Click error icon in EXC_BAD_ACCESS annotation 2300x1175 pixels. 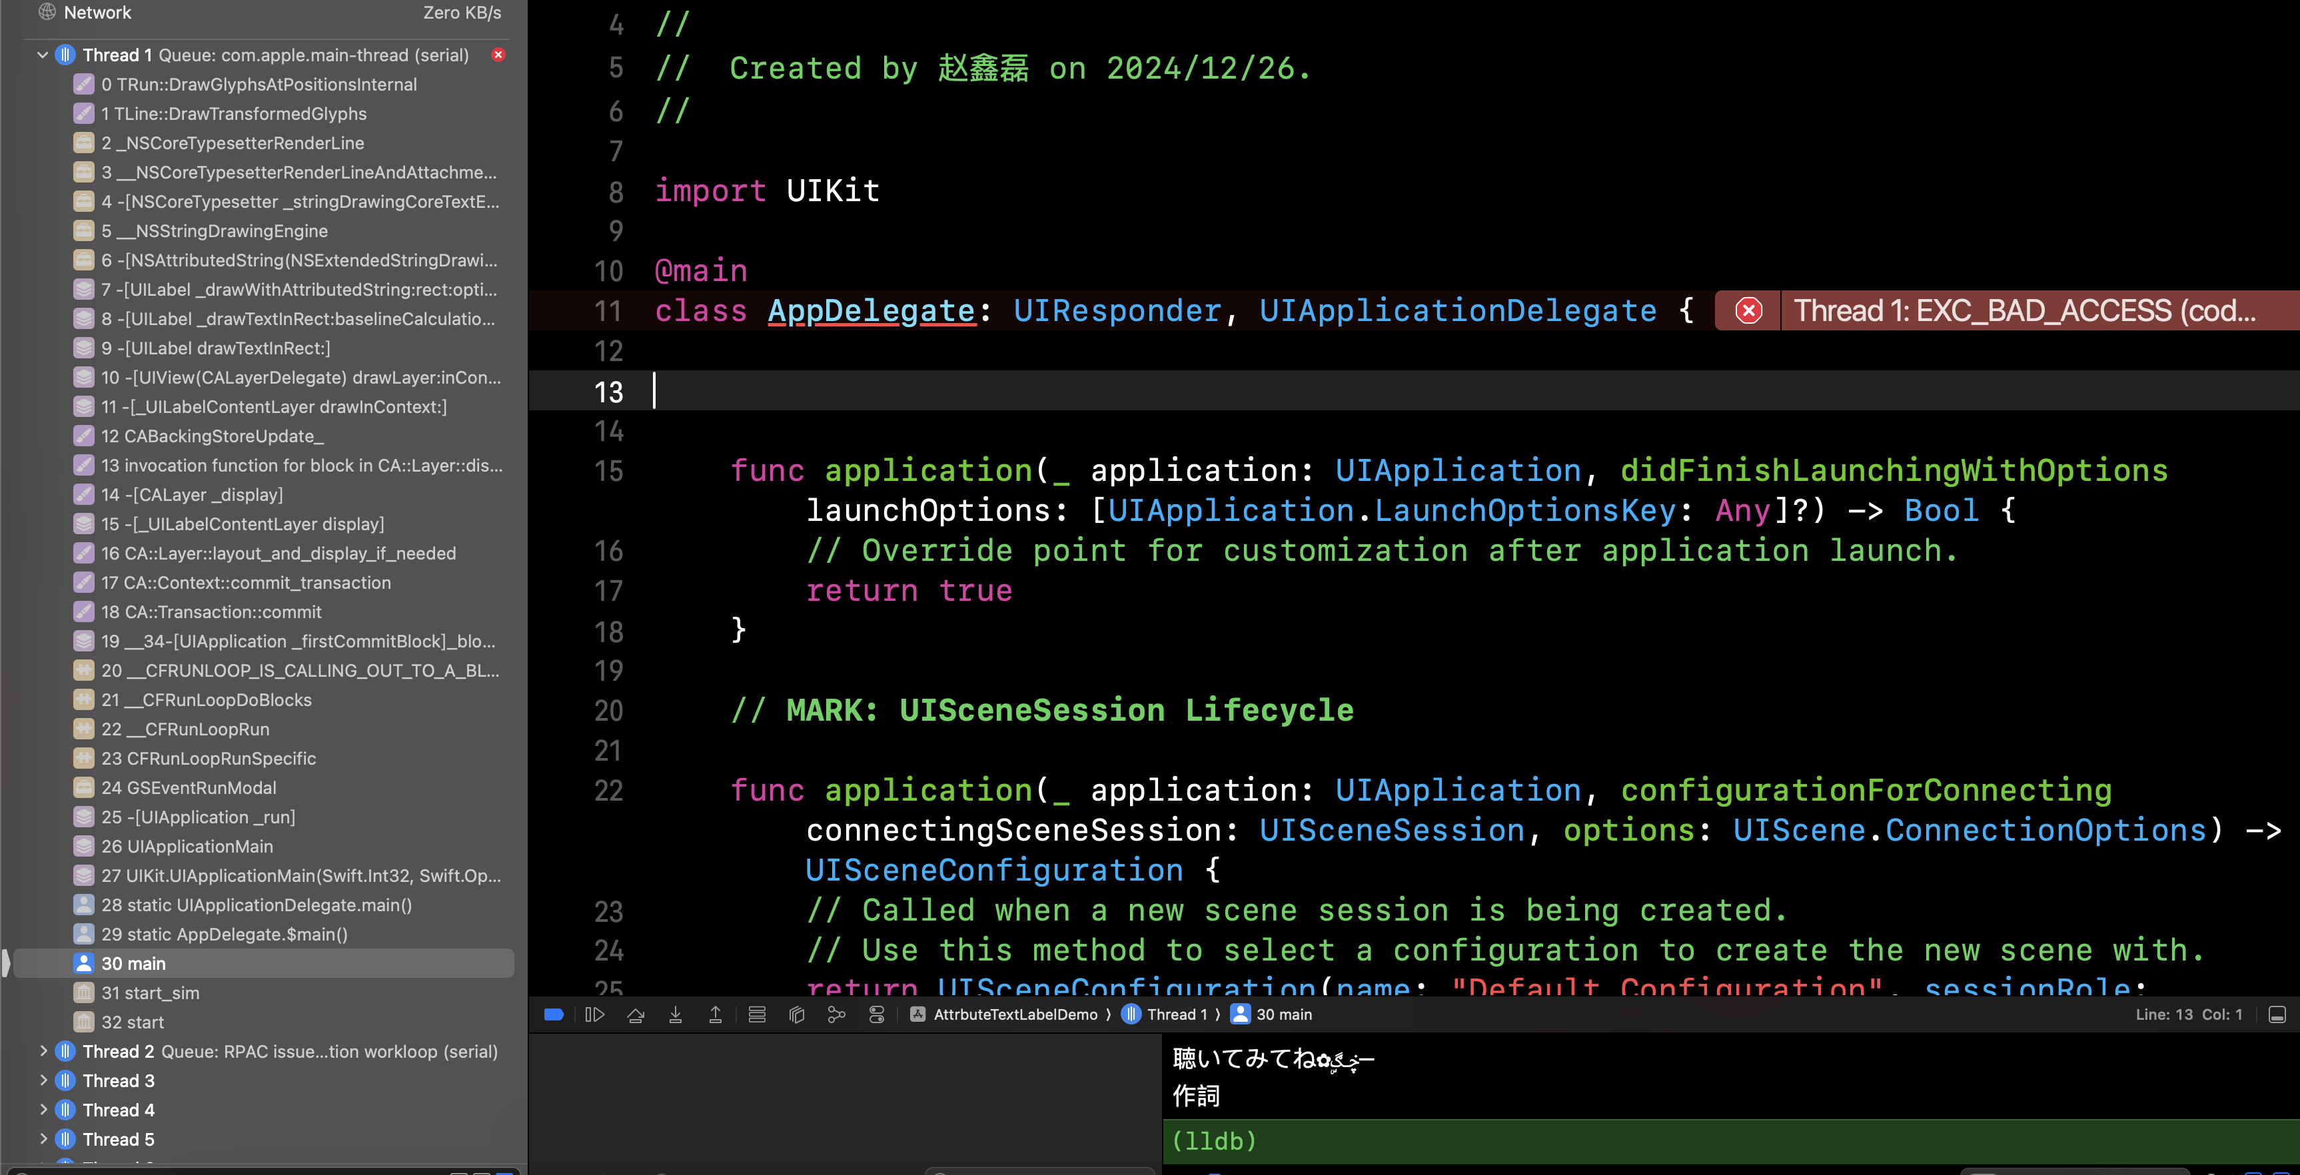click(x=1748, y=310)
